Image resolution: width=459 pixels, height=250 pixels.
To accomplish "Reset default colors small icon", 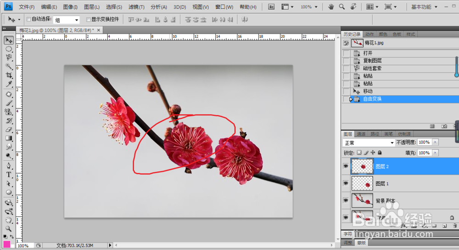I will (x=5, y=236).
